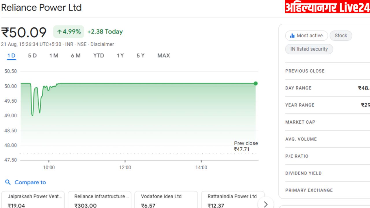Click the ₹303.00 Reliance Infrastructure price
The image size is (370, 208).
click(x=86, y=205)
